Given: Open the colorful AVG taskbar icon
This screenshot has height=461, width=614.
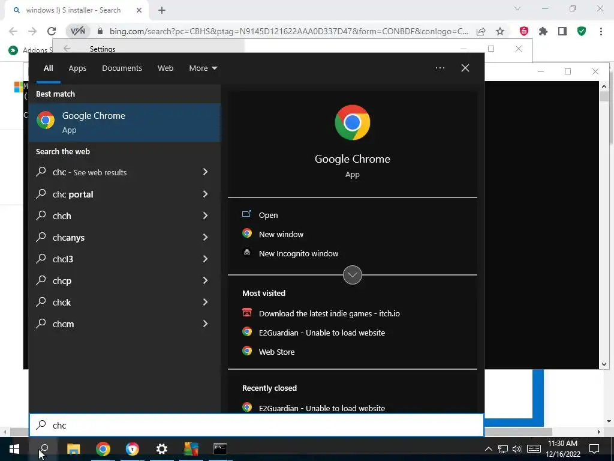Looking at the screenshot, I should point(191,449).
